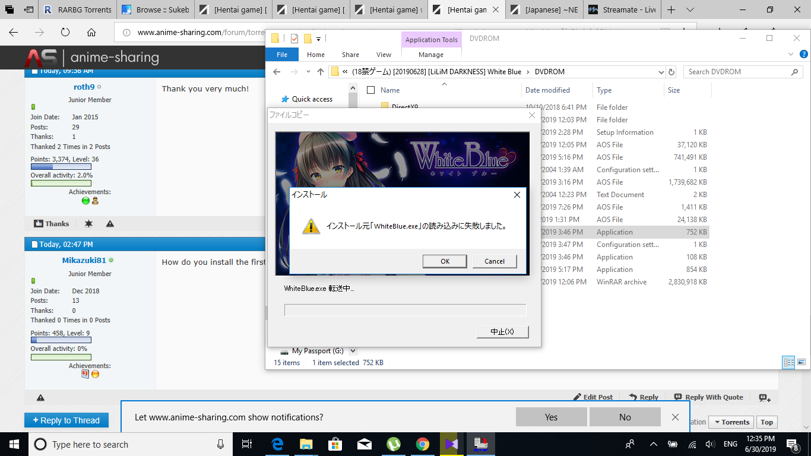Click Edit Post on forum
This screenshot has height=456, width=811.
593,397
